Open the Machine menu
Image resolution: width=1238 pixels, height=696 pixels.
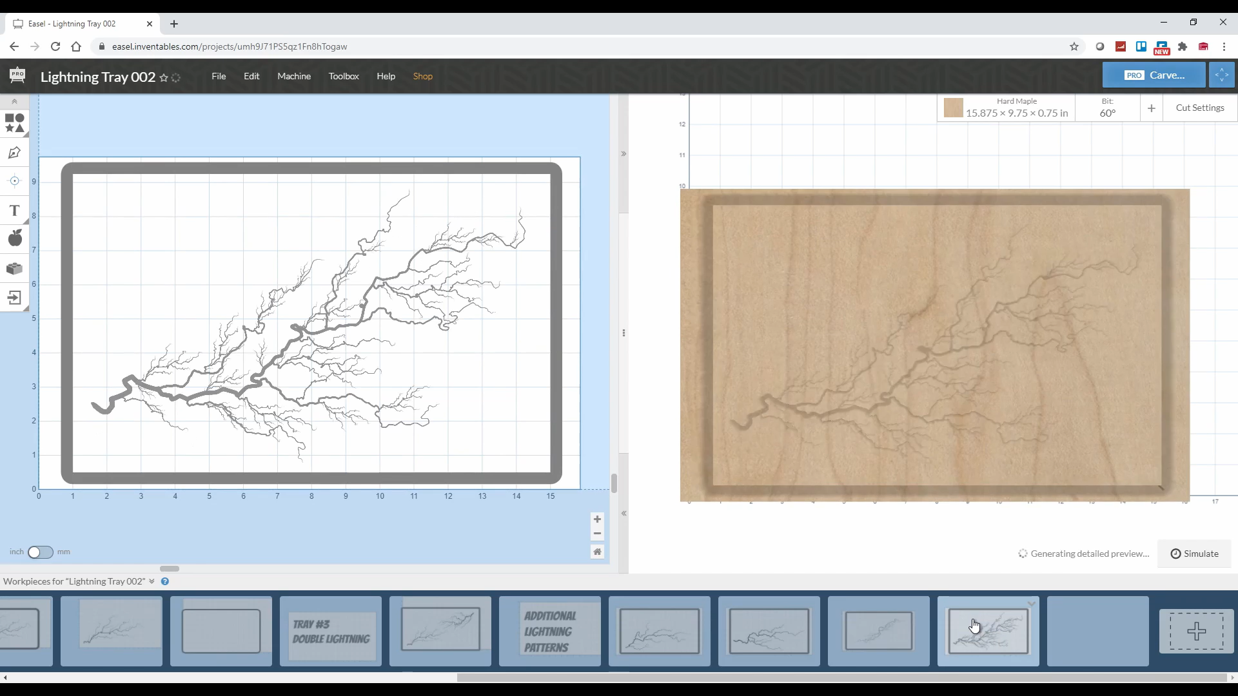pyautogui.click(x=294, y=76)
